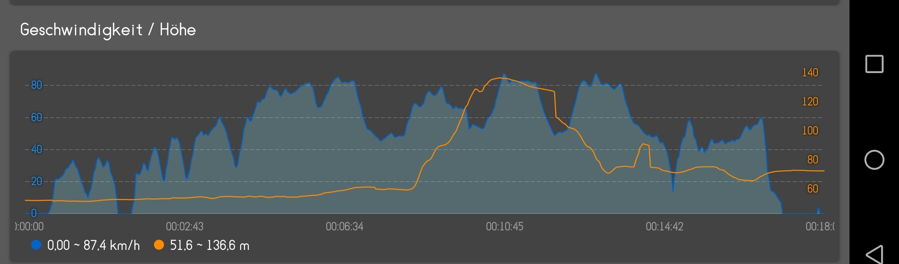Click the 120 m altitude axis label
The width and height of the screenshot is (899, 264).
click(x=810, y=102)
